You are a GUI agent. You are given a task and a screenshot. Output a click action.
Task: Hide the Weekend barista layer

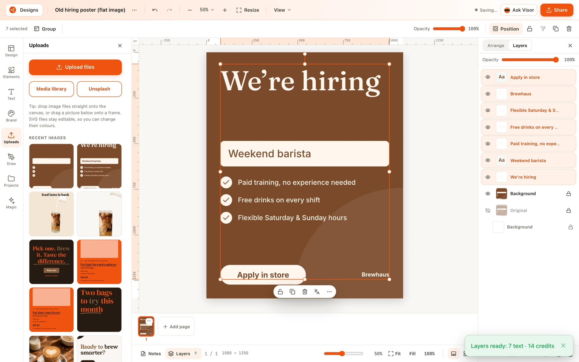(x=488, y=160)
